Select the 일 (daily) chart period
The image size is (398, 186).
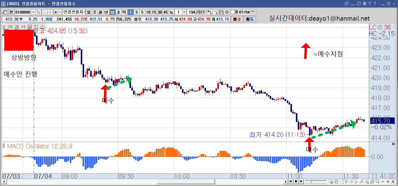pos(89,12)
